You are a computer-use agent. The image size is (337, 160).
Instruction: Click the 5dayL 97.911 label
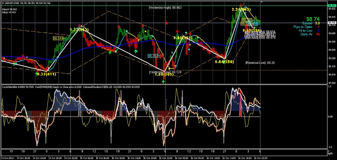[9, 12]
